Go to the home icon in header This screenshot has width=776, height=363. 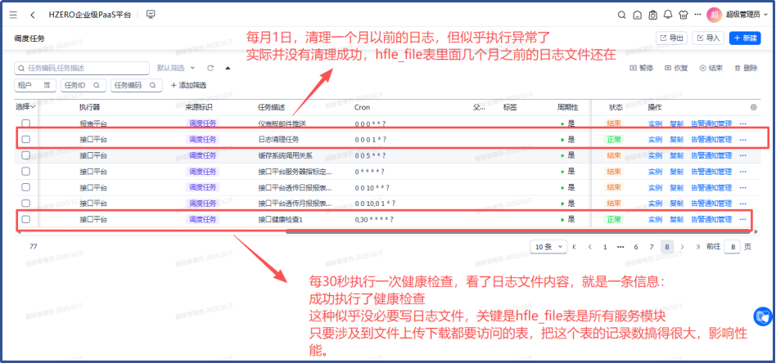click(637, 15)
